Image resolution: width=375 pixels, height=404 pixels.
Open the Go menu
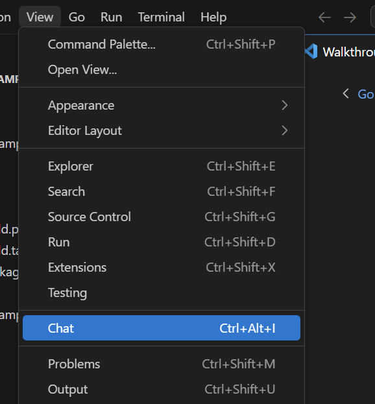[x=77, y=18]
